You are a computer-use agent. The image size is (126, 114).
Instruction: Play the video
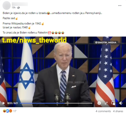[x=4, y=103]
